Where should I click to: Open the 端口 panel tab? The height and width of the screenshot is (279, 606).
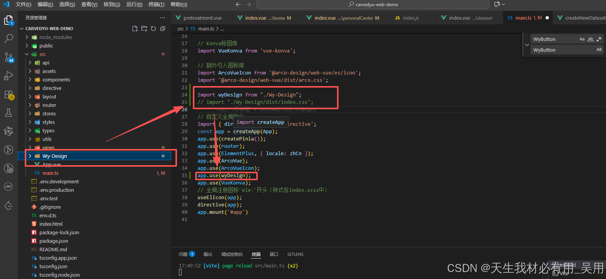click(x=274, y=254)
